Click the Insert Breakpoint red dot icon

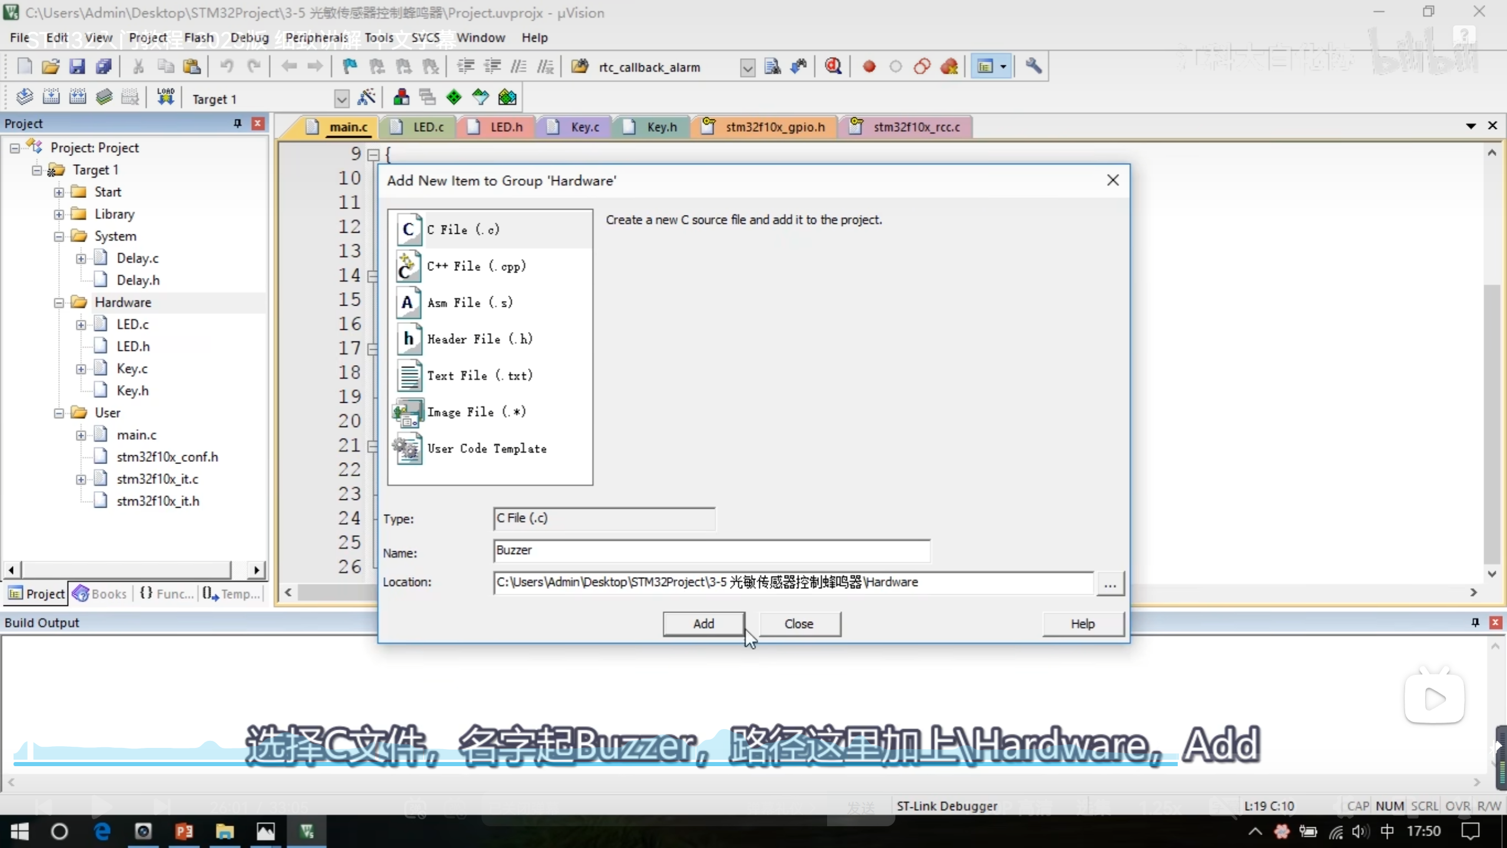click(869, 67)
